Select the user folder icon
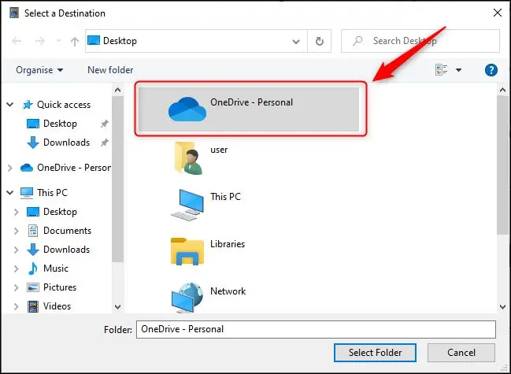Image resolution: width=511 pixels, height=374 pixels. coord(189,157)
